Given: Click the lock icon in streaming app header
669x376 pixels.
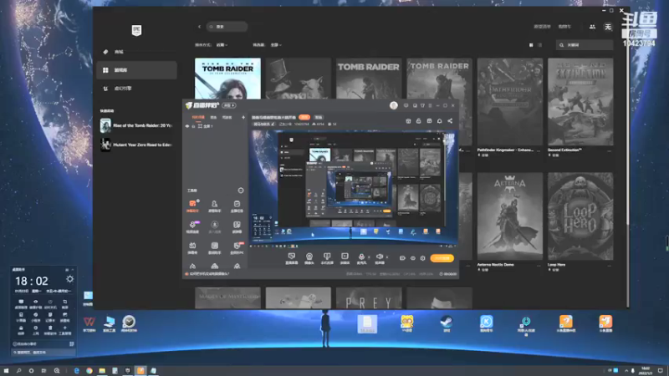Looking at the screenshot, I should 419,121.
